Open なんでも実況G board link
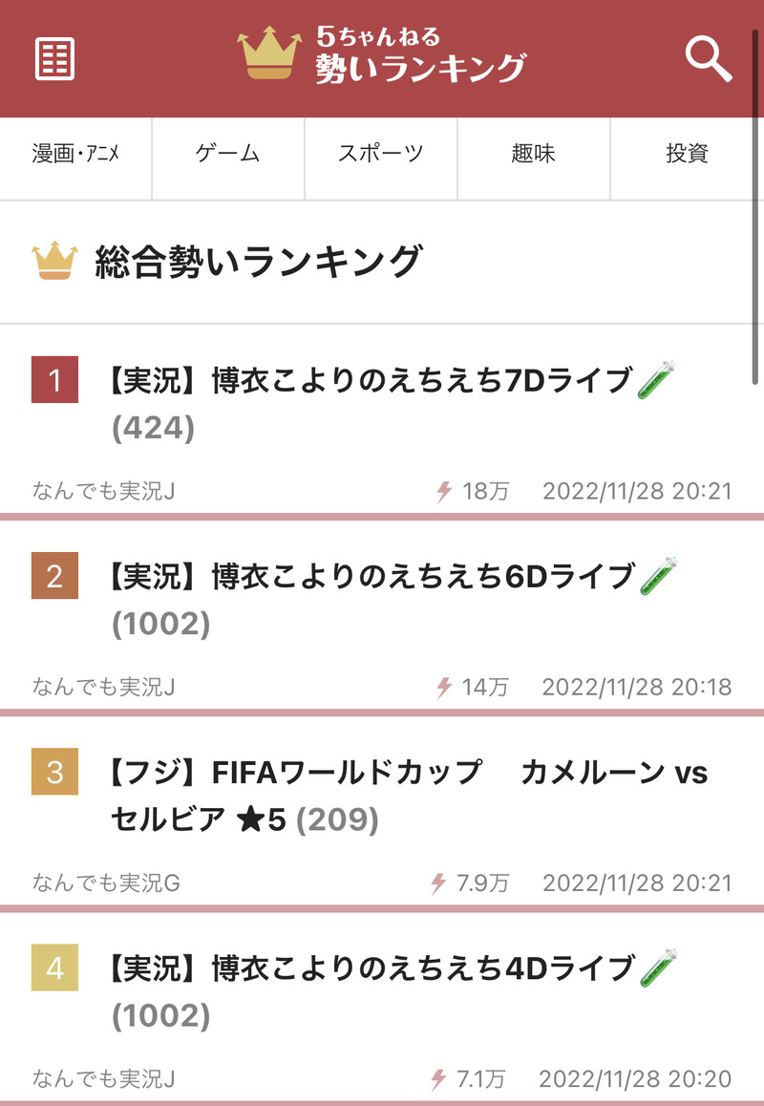Viewport: 764px width, 1106px height. [x=106, y=883]
